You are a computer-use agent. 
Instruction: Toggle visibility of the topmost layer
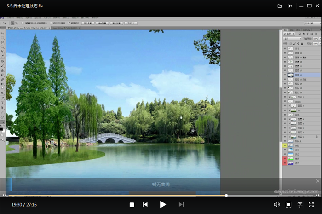(x=285, y=48)
